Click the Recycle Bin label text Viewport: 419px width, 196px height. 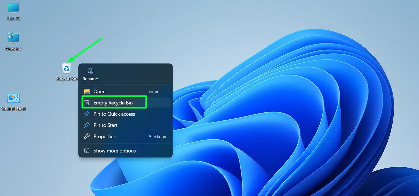(x=67, y=79)
